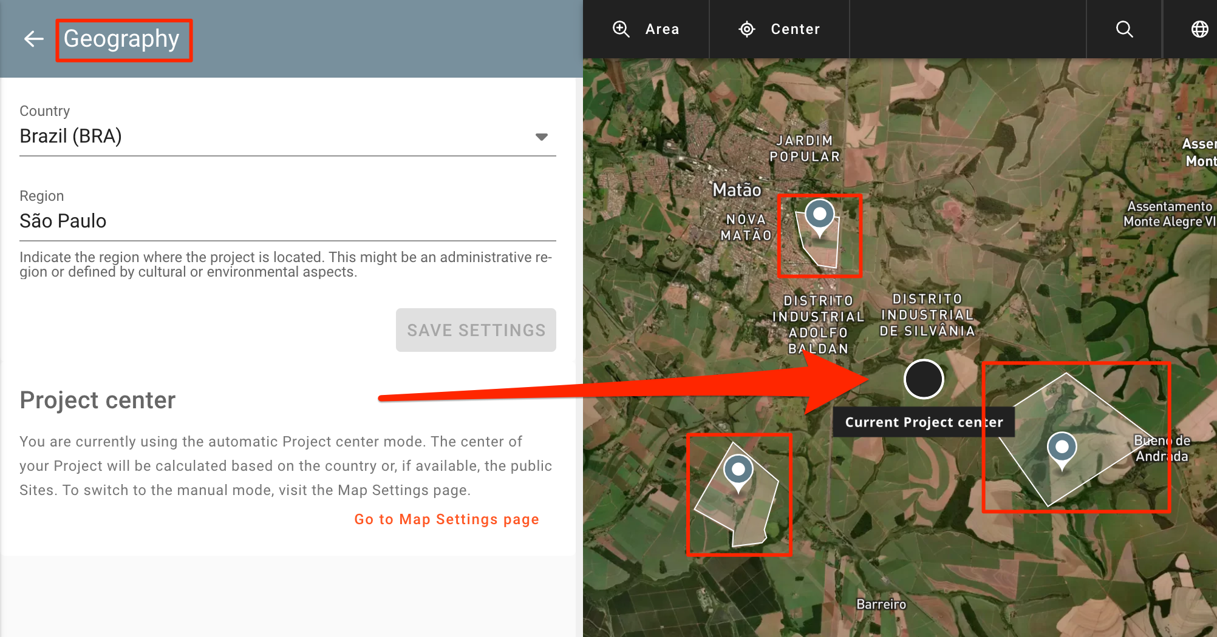Click the black Current Project center marker

(923, 379)
